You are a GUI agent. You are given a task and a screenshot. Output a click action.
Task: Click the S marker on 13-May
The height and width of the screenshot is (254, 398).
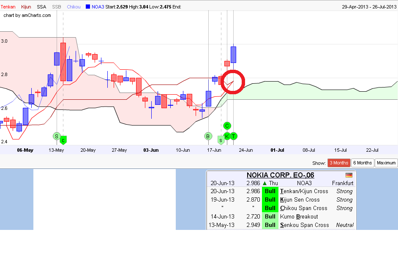pos(57,136)
